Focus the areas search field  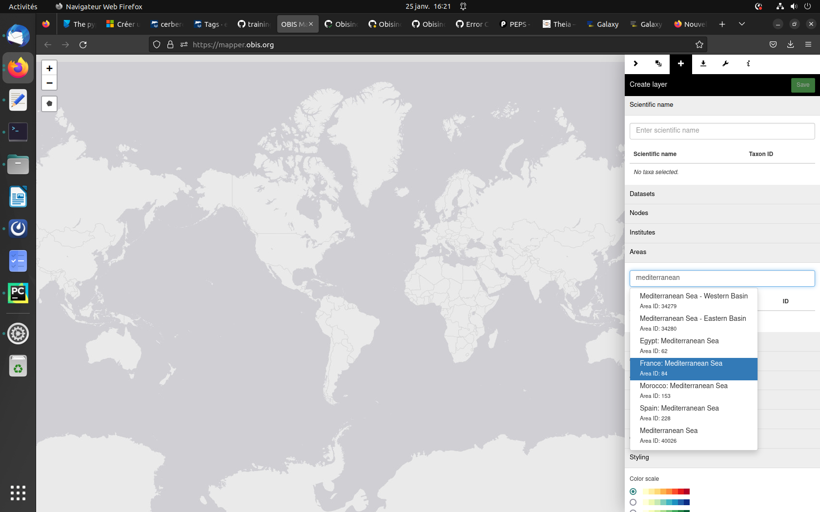[722, 278]
